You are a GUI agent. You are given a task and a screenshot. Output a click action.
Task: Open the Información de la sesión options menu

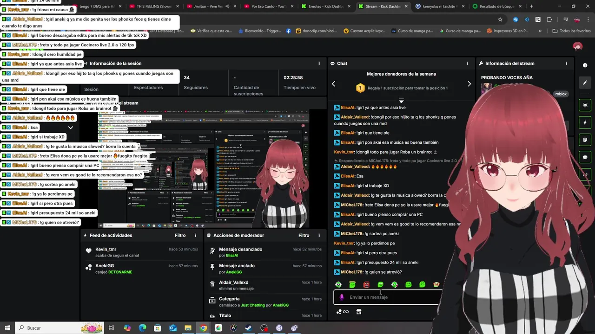pos(319,64)
